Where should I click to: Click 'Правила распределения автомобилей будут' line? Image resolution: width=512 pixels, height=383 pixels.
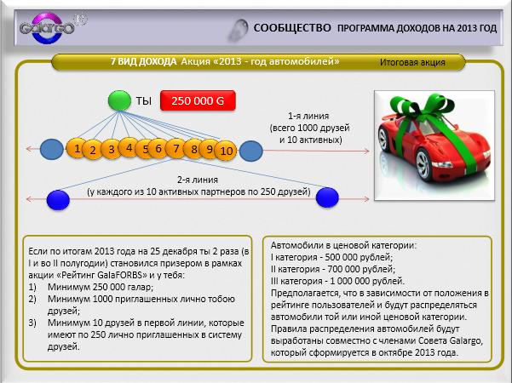(365, 329)
